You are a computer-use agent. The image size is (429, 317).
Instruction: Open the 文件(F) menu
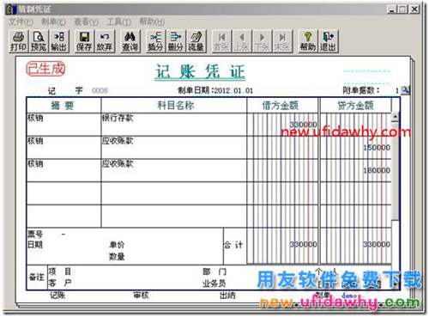(x=21, y=21)
